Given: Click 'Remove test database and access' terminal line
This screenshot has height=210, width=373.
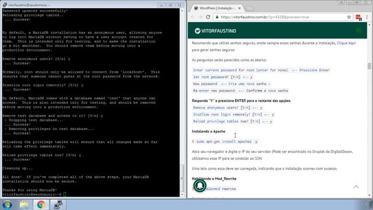Looking at the screenshot, I should coord(53,116).
